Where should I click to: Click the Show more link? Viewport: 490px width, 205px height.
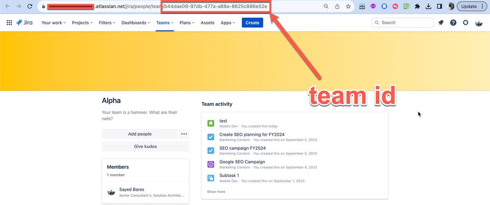click(x=216, y=192)
